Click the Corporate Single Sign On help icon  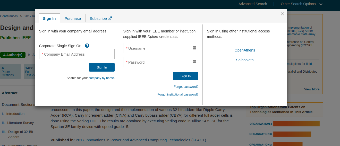[x=87, y=46]
